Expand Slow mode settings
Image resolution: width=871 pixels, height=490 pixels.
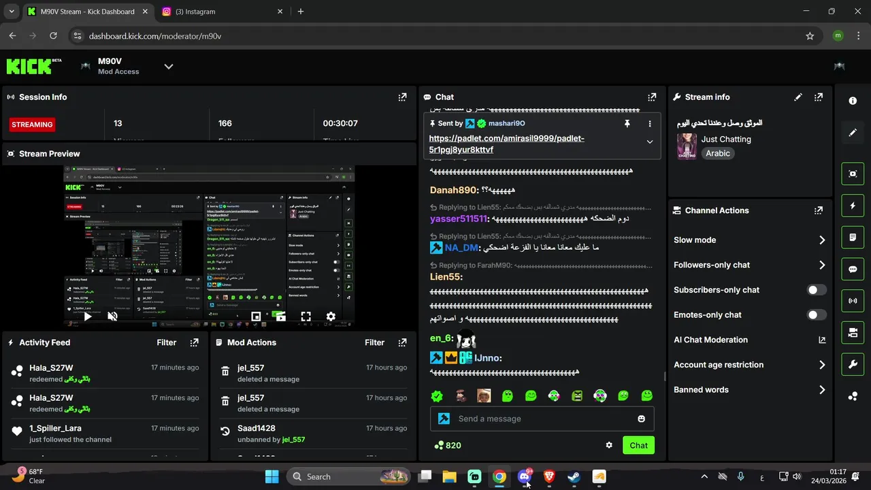(822, 240)
